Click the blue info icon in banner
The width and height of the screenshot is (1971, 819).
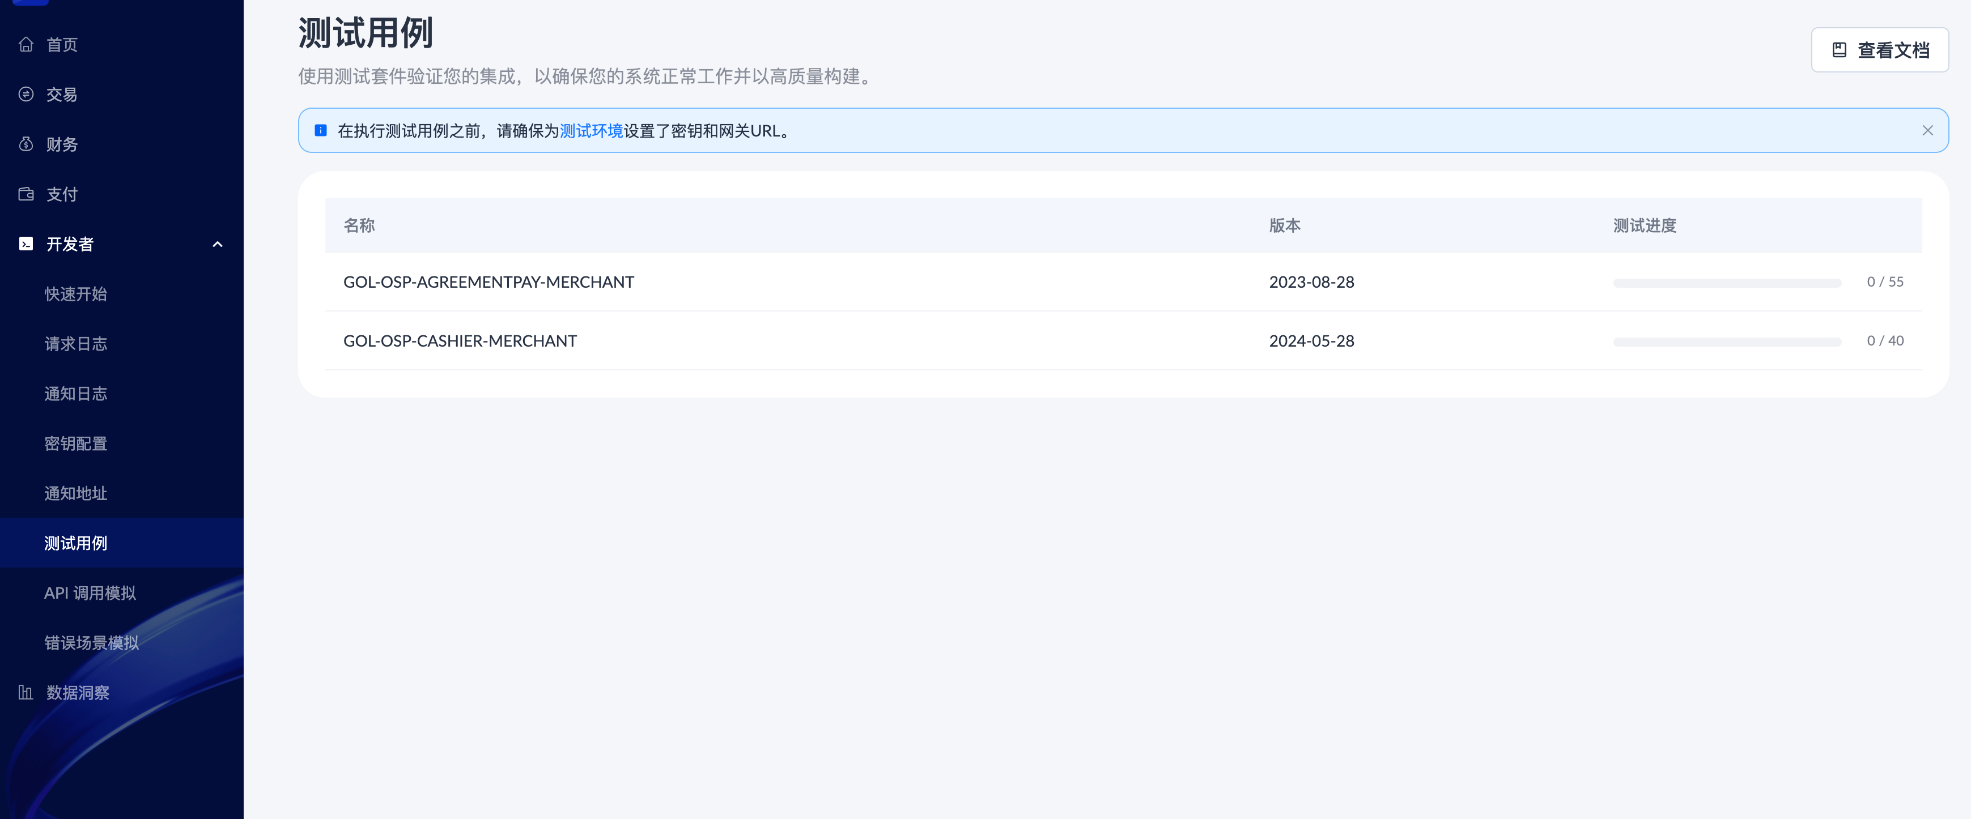[321, 131]
